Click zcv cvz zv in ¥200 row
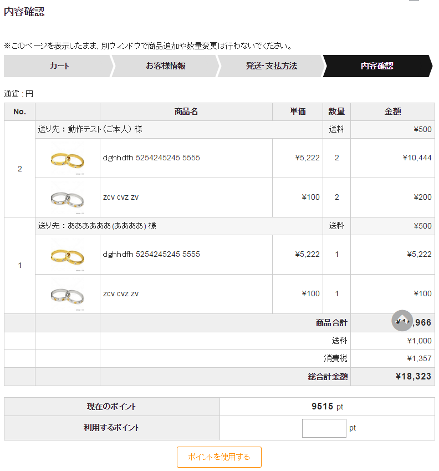439x471 pixels. pyautogui.click(x=121, y=197)
